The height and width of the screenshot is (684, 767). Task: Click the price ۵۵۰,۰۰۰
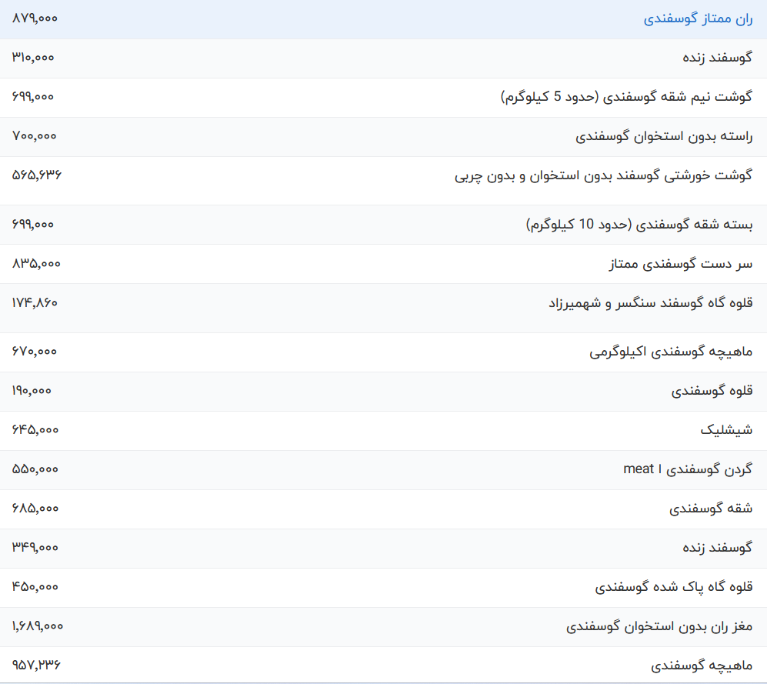[x=35, y=469]
